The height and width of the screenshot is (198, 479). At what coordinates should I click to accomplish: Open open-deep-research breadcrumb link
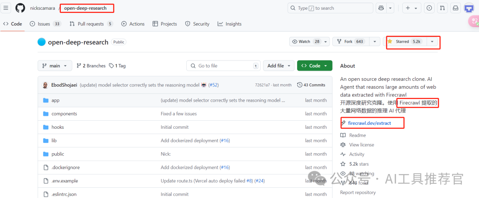[x=86, y=8]
